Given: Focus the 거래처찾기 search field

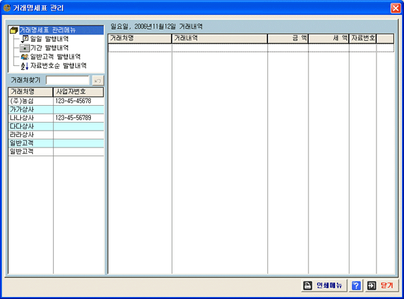Looking at the screenshot, I should click(x=67, y=80).
